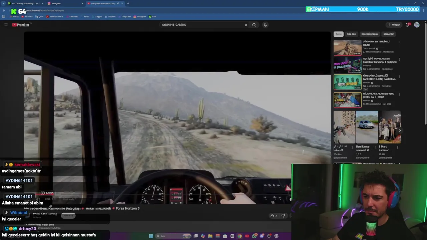Clear the AYDIN1461GAMİNG search text
The height and width of the screenshot is (240, 427).
[246, 25]
